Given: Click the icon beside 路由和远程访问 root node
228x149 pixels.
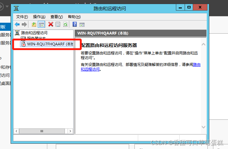Looking at the screenshot, I should point(17,33).
